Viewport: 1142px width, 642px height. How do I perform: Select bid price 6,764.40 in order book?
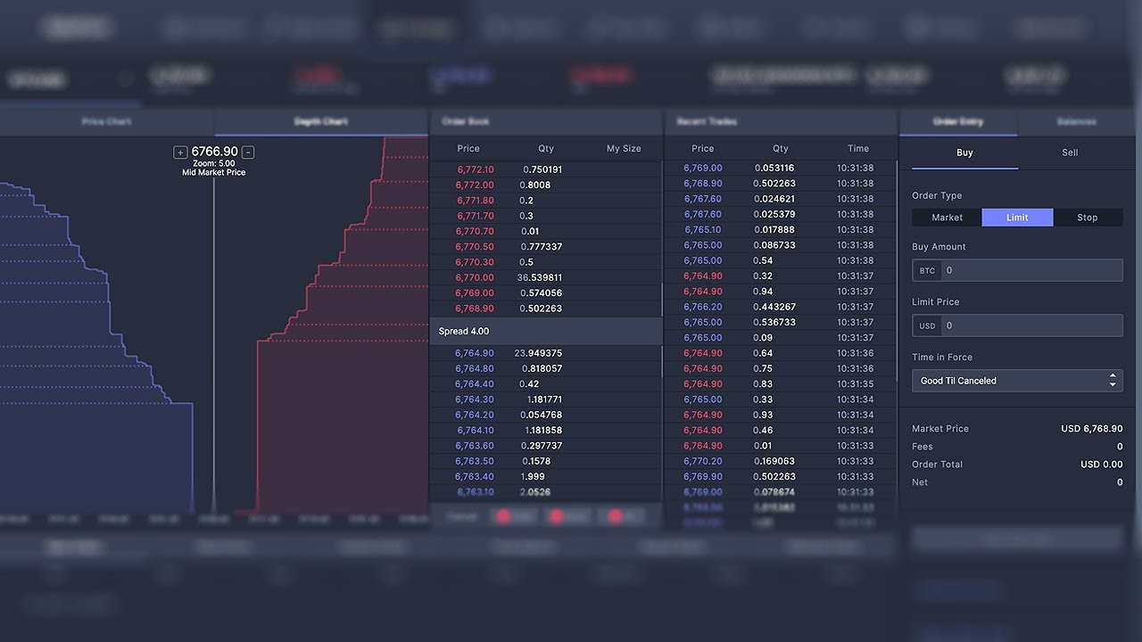(x=475, y=384)
